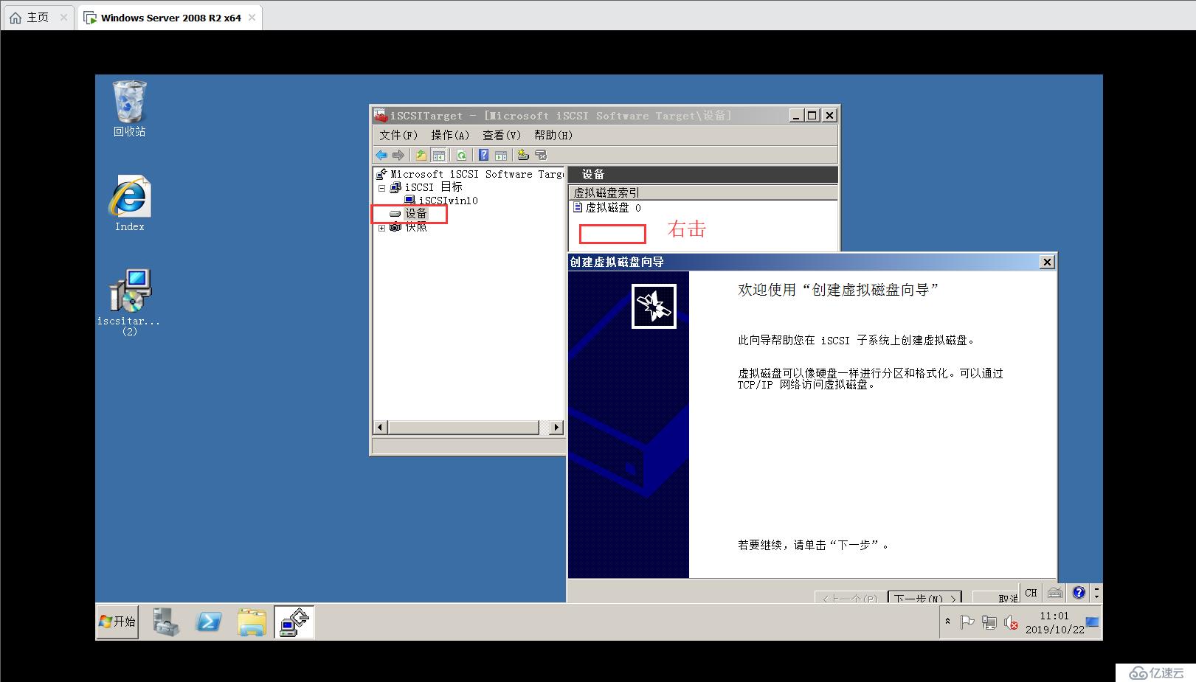
Task: Click the 虚拟磁盘索引 column header
Action: coord(703,192)
